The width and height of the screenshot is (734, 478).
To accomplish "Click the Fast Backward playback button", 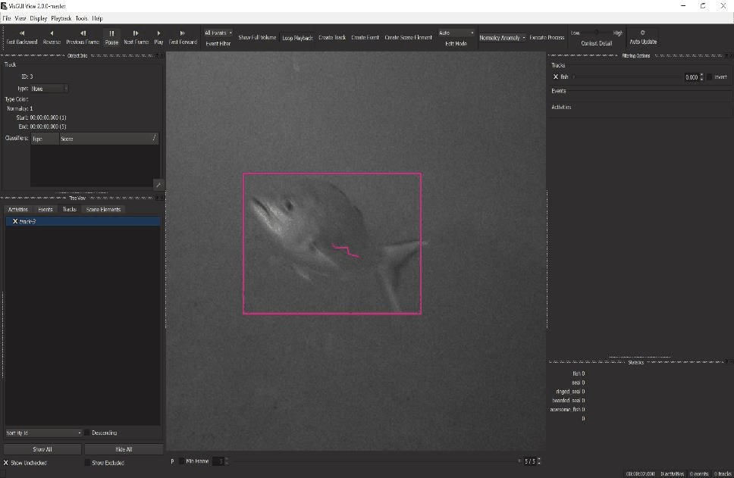I will click(x=21, y=37).
